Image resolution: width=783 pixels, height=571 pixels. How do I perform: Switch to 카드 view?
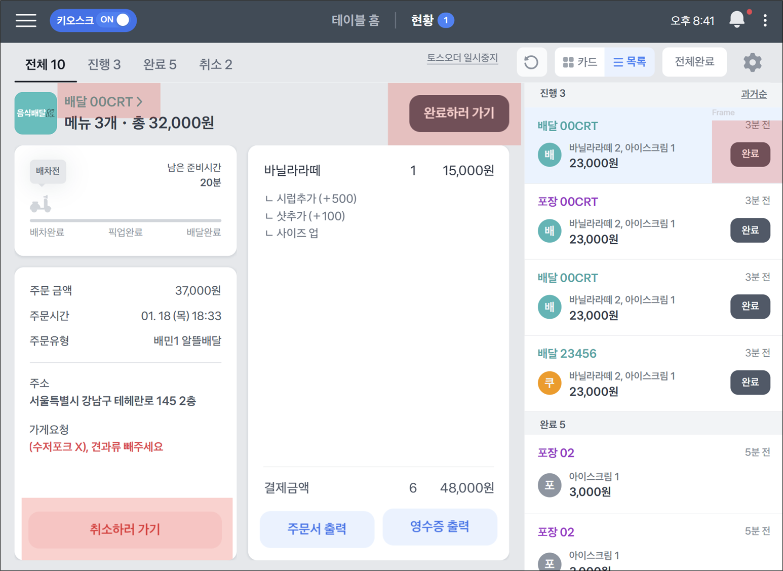580,62
